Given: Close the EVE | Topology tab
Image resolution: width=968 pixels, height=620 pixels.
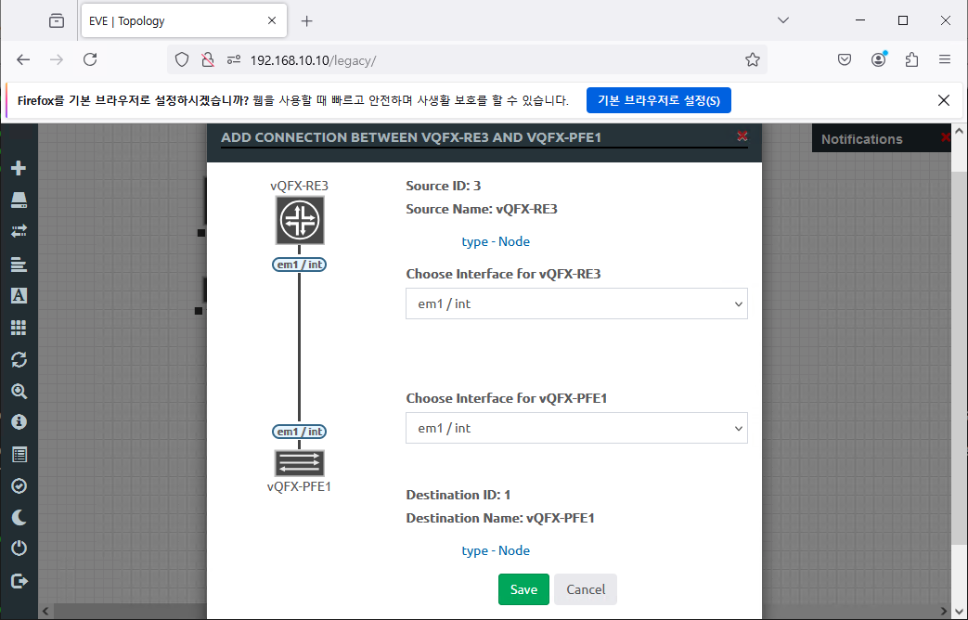Looking at the screenshot, I should tap(272, 21).
